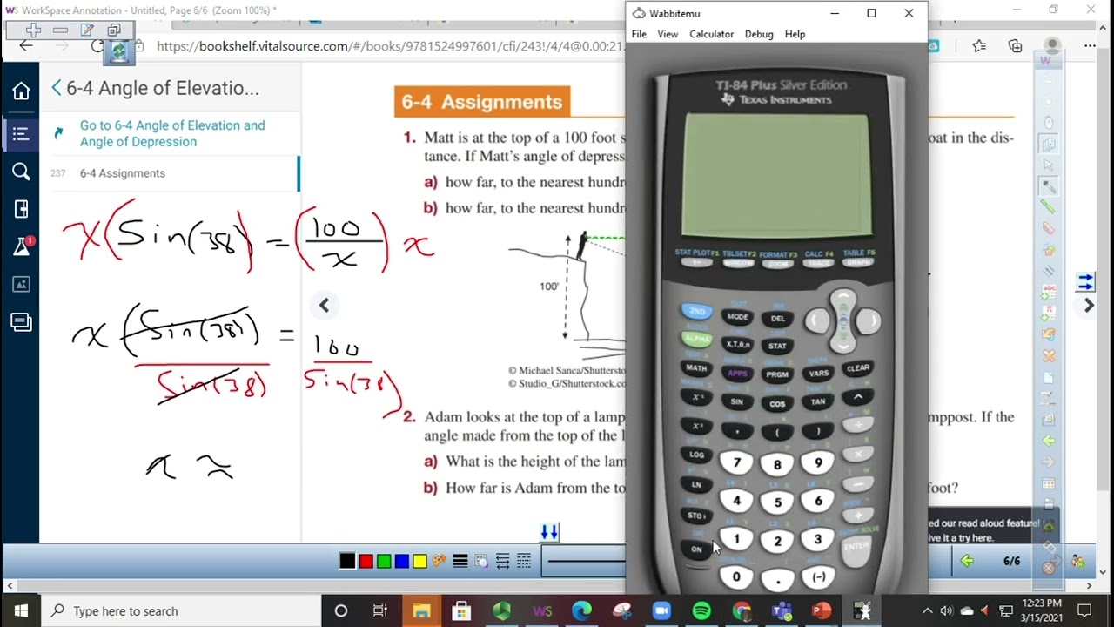Click the calculator's up arrow key

[842, 300]
